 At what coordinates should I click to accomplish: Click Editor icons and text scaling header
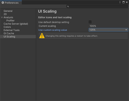(x=55, y=17)
